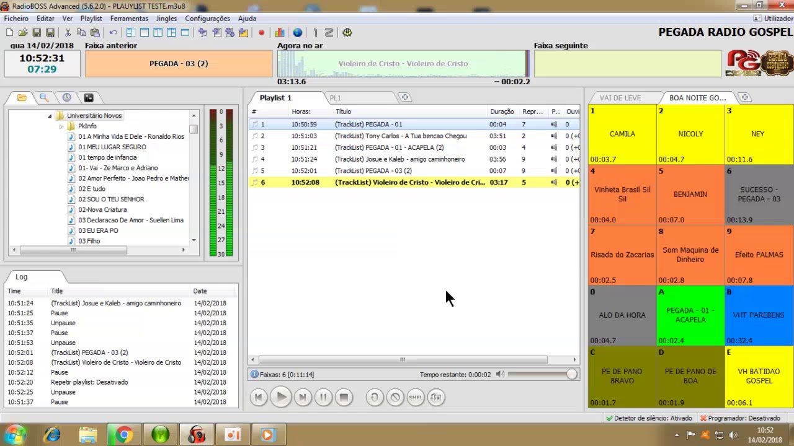Toggle the repeat playlist button
Viewport: 794px width, 446px height.
point(437,398)
